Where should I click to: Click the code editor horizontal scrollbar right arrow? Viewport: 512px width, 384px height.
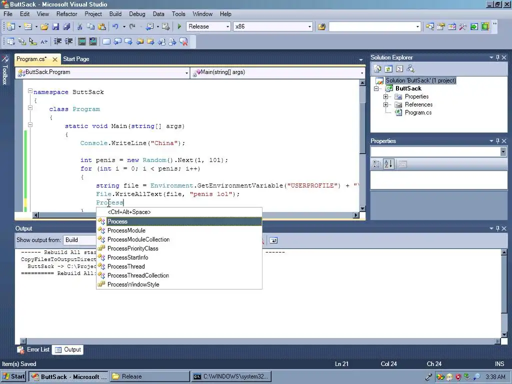(x=356, y=215)
